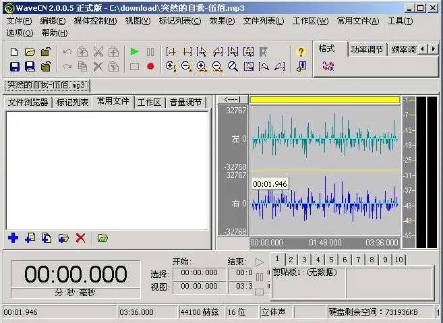Viewport: 443px width, 323px height.
Task: Open the 工具(T) menu
Action: point(400,21)
